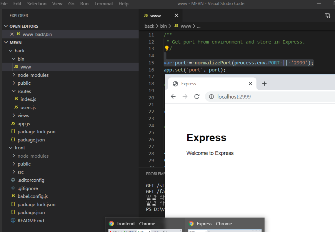The width and height of the screenshot is (335, 232).
Task: Select the Express tab in Chrome
Action: point(212,84)
